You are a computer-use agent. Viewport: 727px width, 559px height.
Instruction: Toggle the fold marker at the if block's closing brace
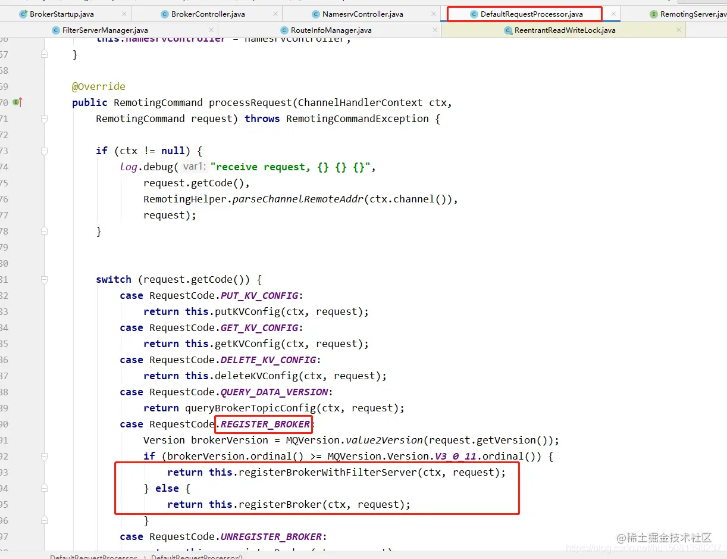(45, 232)
